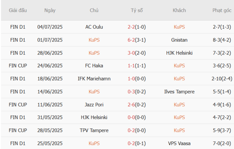Click TPV Tampere in the home column
Viewport: 234px width, 149px height.
tap(94, 130)
